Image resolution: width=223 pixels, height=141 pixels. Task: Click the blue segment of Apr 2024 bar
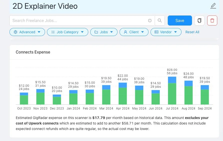pyautogui.click(x=122, y=85)
